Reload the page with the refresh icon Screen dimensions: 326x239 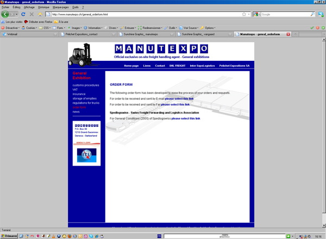coord(23,14)
